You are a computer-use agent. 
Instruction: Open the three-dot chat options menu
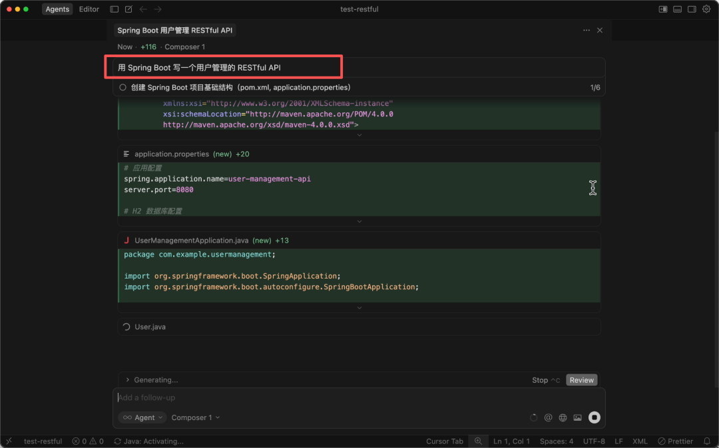(586, 31)
